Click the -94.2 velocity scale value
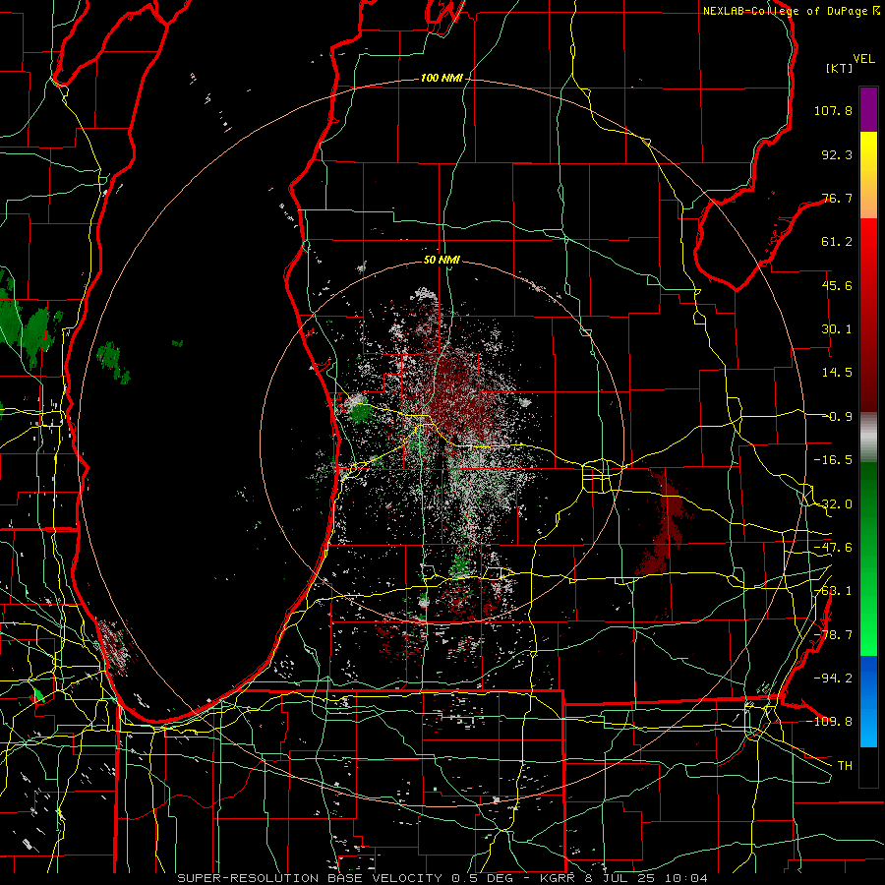Viewport: 885px width, 885px height. tap(833, 678)
